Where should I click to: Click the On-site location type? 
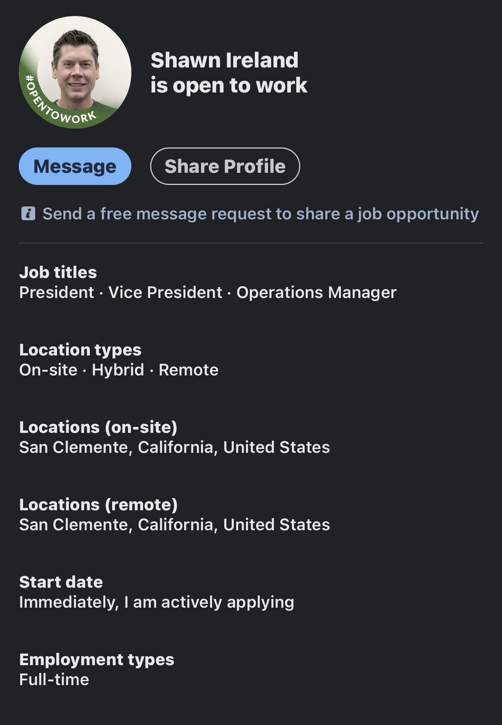(48, 370)
